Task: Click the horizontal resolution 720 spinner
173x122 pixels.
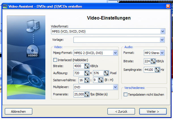Action: coord(87,73)
